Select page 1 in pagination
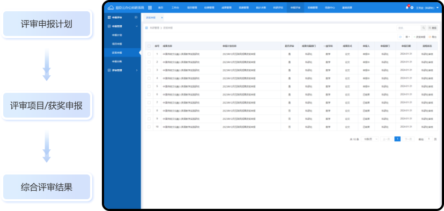Screen dimensions: 444x211 (x=397, y=139)
